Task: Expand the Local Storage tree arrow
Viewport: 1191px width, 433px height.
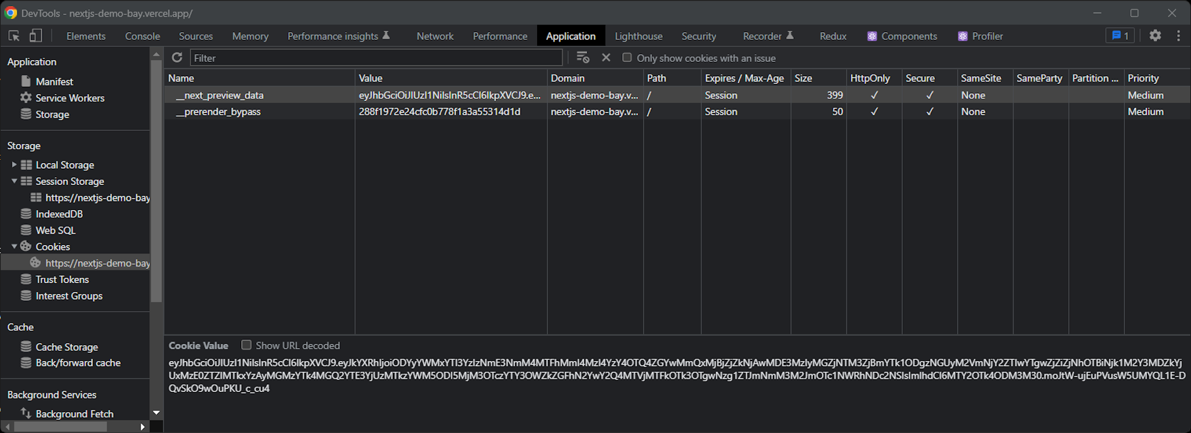Action: click(x=14, y=165)
